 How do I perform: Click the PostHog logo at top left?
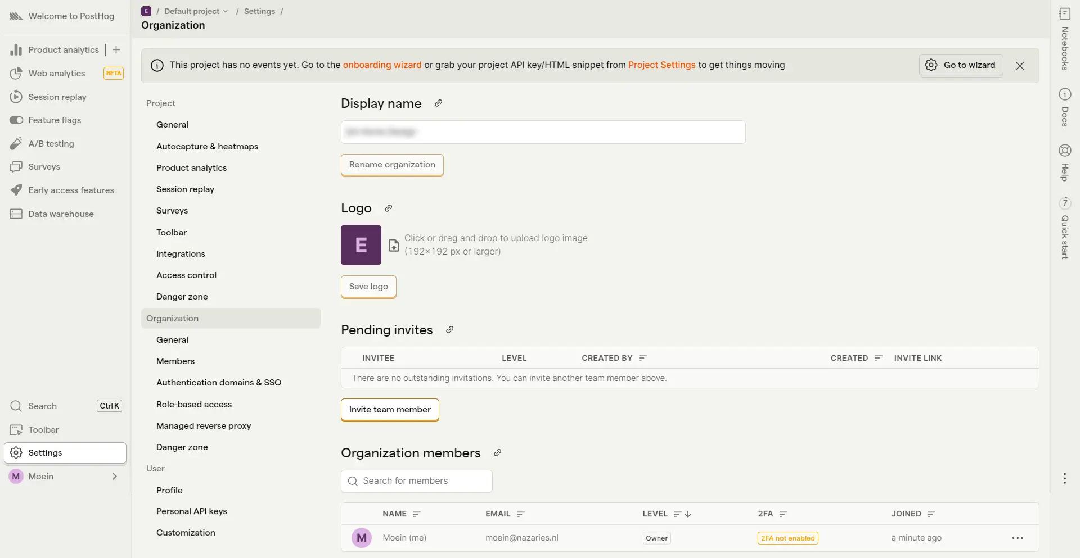pos(16,16)
